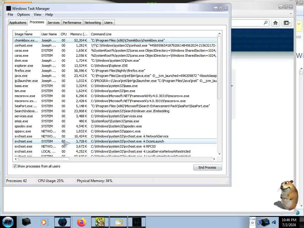304x228 pixels.
Task: Click the Task Manager title bar icon
Action: coord(9,8)
